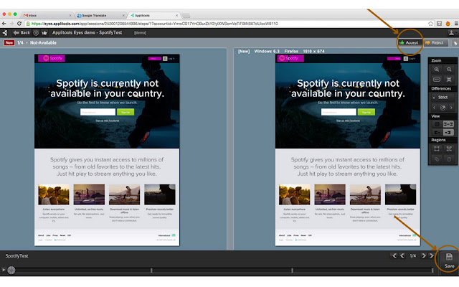This screenshot has width=459, height=287.
Task: Click the browser forward arrow
Action: pyautogui.click(x=11, y=24)
